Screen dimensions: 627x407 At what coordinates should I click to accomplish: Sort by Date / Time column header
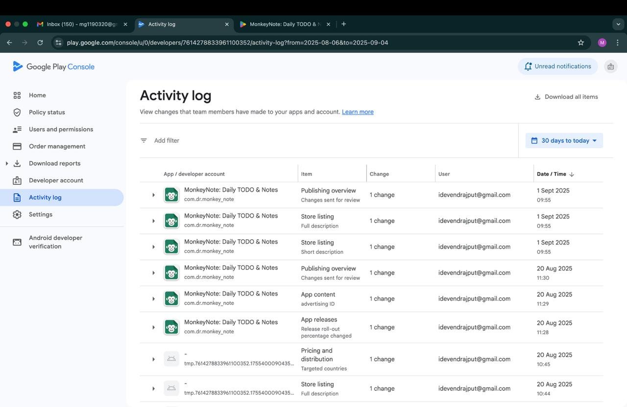pos(555,174)
